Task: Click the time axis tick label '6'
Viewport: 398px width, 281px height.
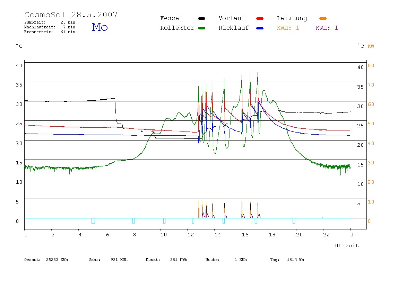Action: (x=107, y=235)
